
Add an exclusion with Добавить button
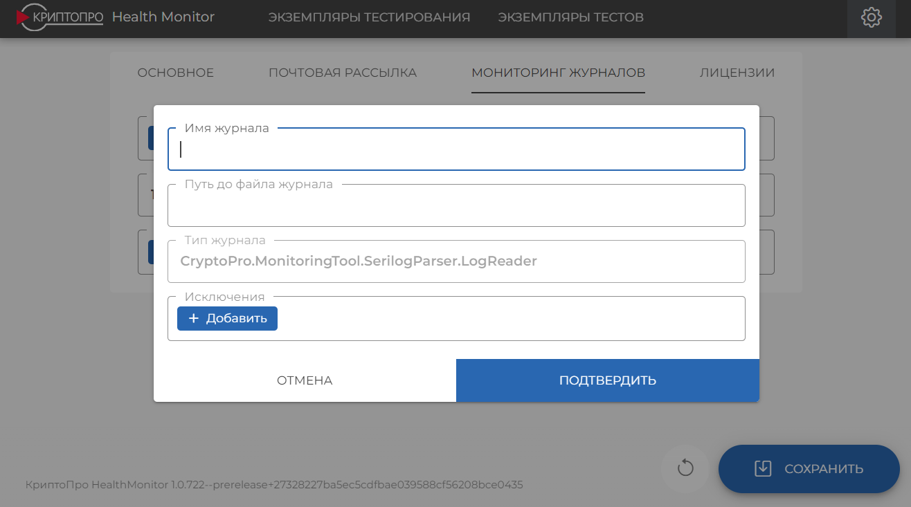[227, 318]
